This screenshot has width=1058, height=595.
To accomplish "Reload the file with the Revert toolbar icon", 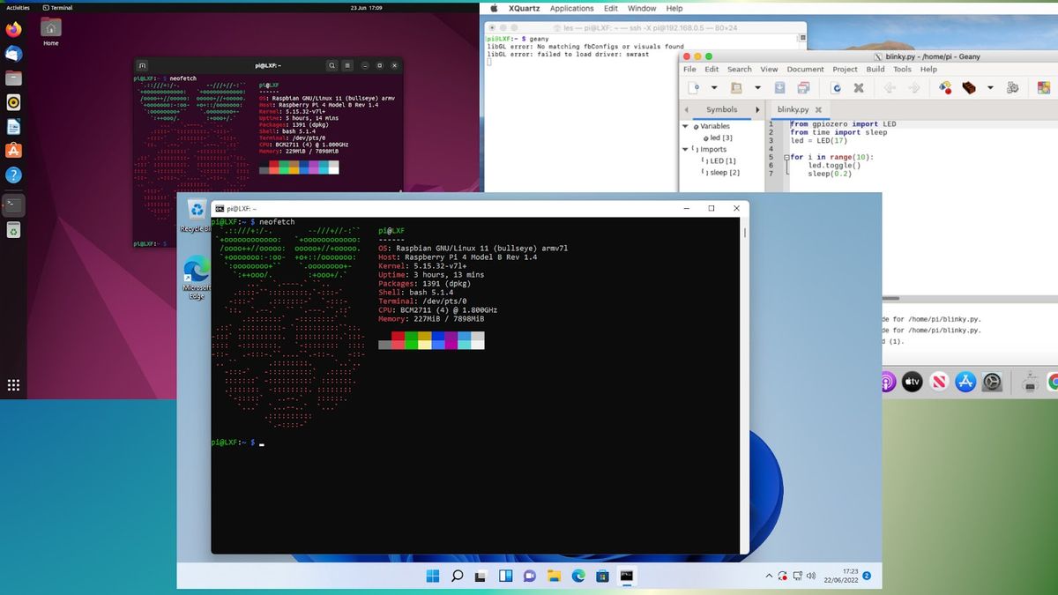I will click(x=836, y=86).
